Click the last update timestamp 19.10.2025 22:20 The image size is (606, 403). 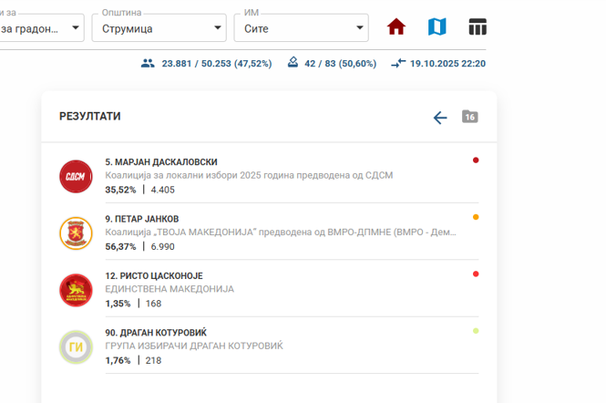click(447, 64)
